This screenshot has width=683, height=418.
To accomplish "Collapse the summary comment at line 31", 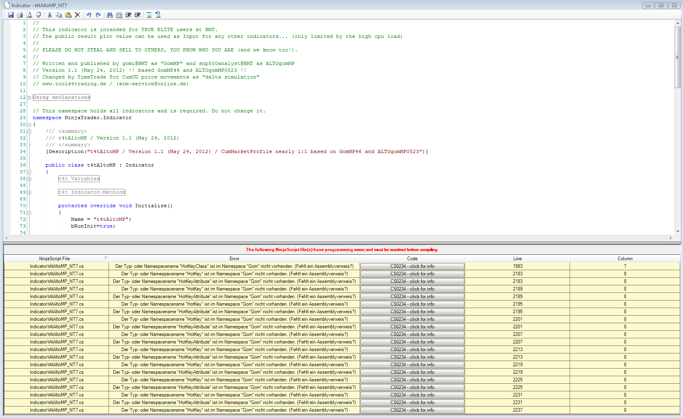I will point(29,131).
